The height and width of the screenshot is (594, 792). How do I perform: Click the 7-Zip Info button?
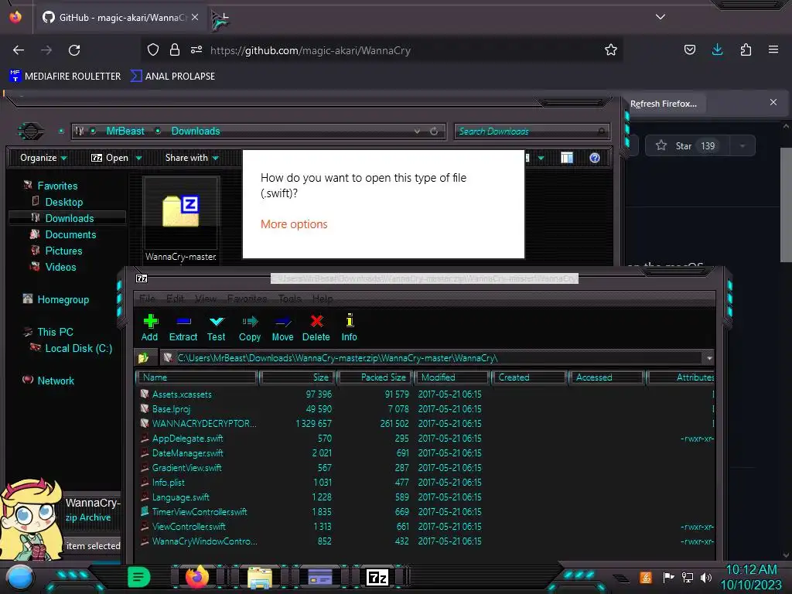point(349,328)
